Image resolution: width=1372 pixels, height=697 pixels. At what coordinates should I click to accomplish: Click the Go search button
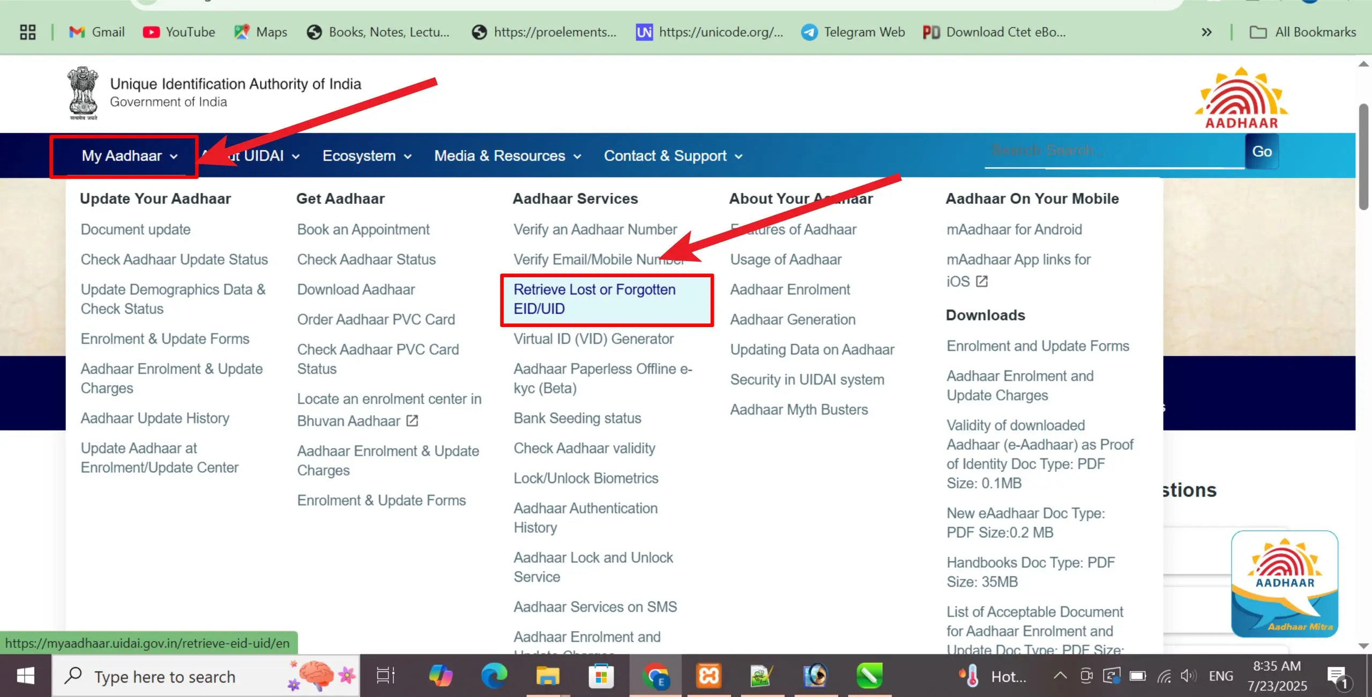pyautogui.click(x=1262, y=151)
